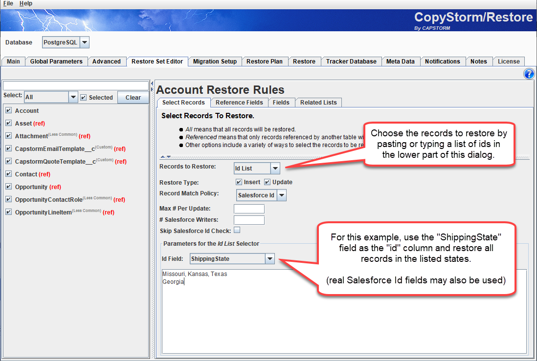Switch to the Restore Set Editor tab

(x=157, y=62)
